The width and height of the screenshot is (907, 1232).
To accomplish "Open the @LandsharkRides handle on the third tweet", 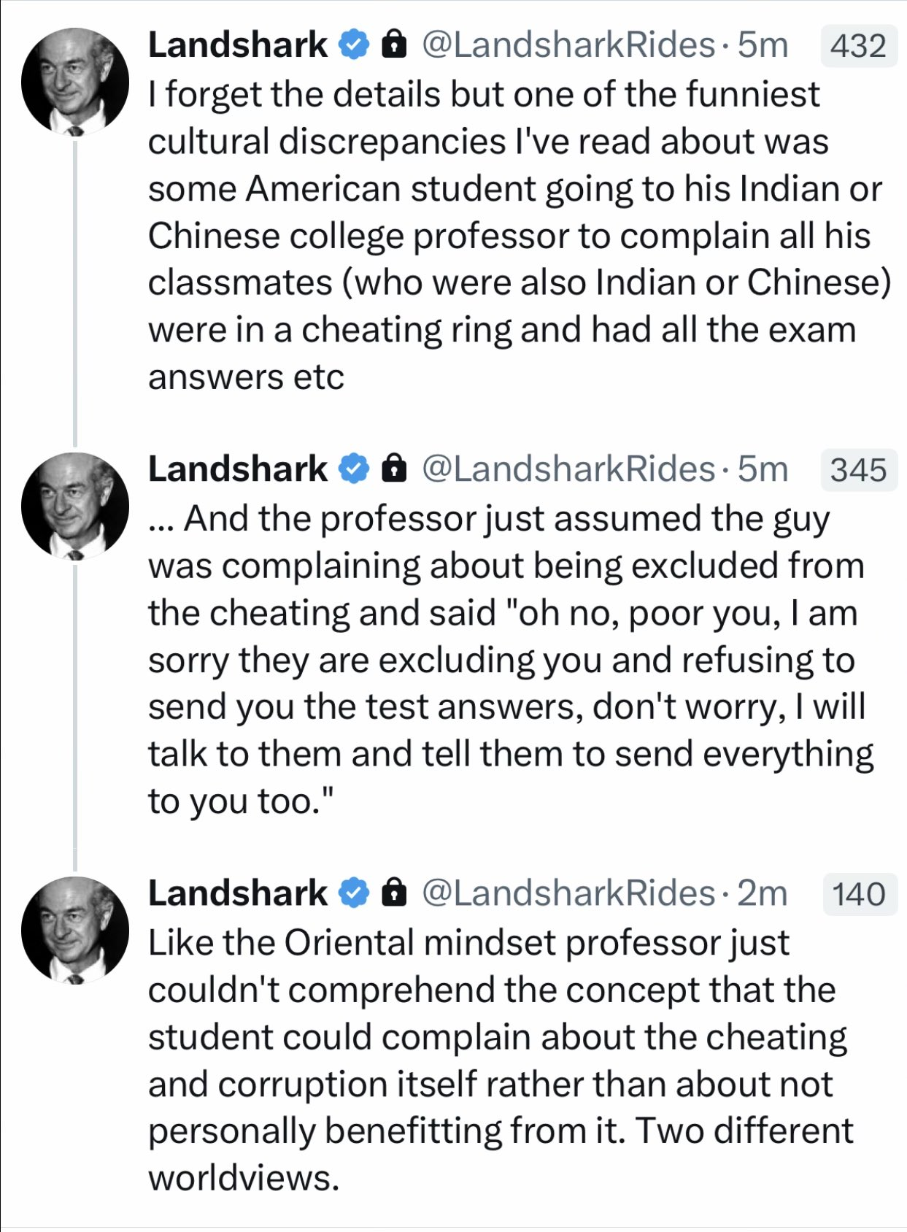I will pos(568,893).
